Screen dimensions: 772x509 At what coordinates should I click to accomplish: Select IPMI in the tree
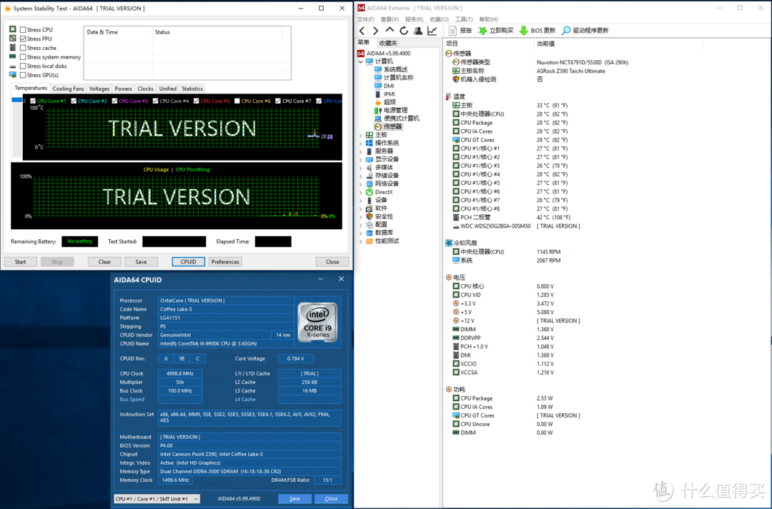point(385,94)
